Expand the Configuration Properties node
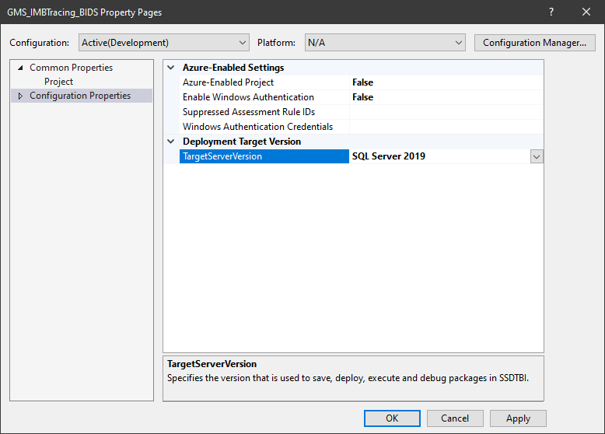 [x=20, y=96]
